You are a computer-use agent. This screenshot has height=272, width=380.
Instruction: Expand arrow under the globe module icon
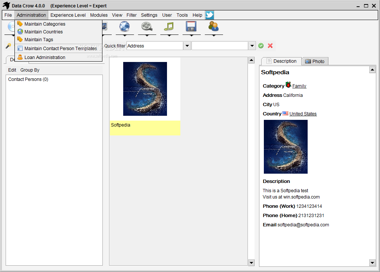pyautogui.click(x=125, y=35)
